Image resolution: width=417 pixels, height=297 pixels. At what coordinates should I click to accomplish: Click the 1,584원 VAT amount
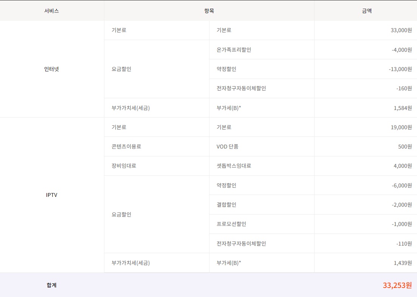point(403,108)
